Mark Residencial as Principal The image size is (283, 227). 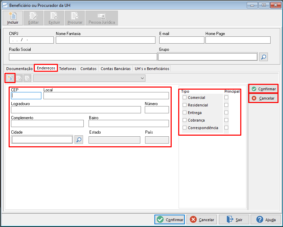pos(226,105)
